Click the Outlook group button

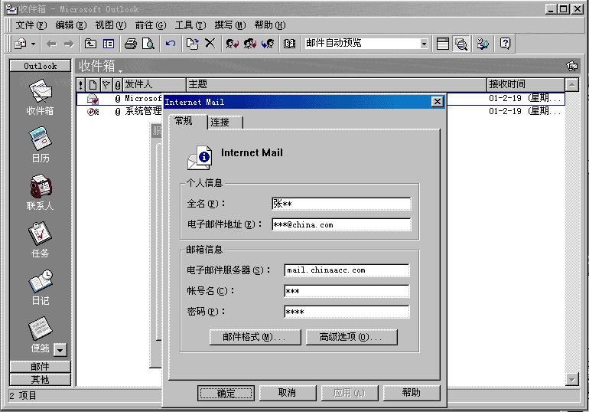[x=41, y=66]
